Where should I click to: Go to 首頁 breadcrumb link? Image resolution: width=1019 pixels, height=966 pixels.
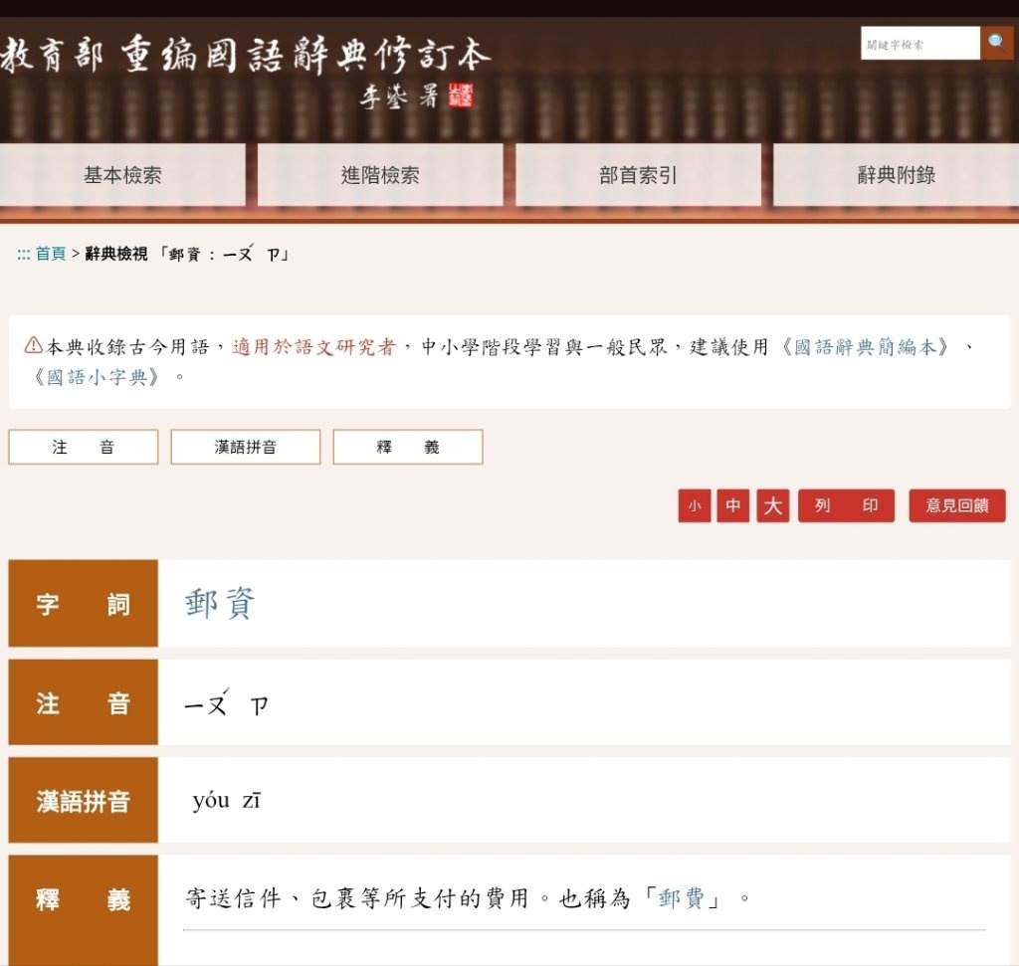pos(50,254)
